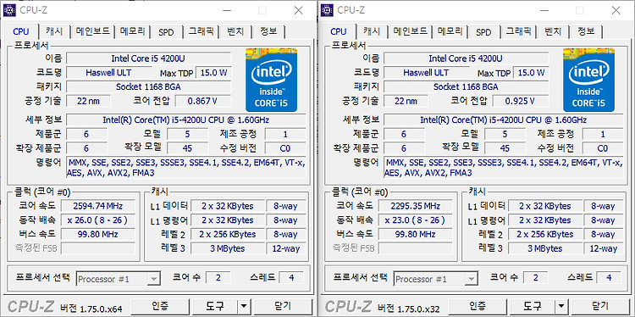Click the 15.0 W Max TDP in right window
The height and width of the screenshot is (317, 635).
tap(532, 73)
